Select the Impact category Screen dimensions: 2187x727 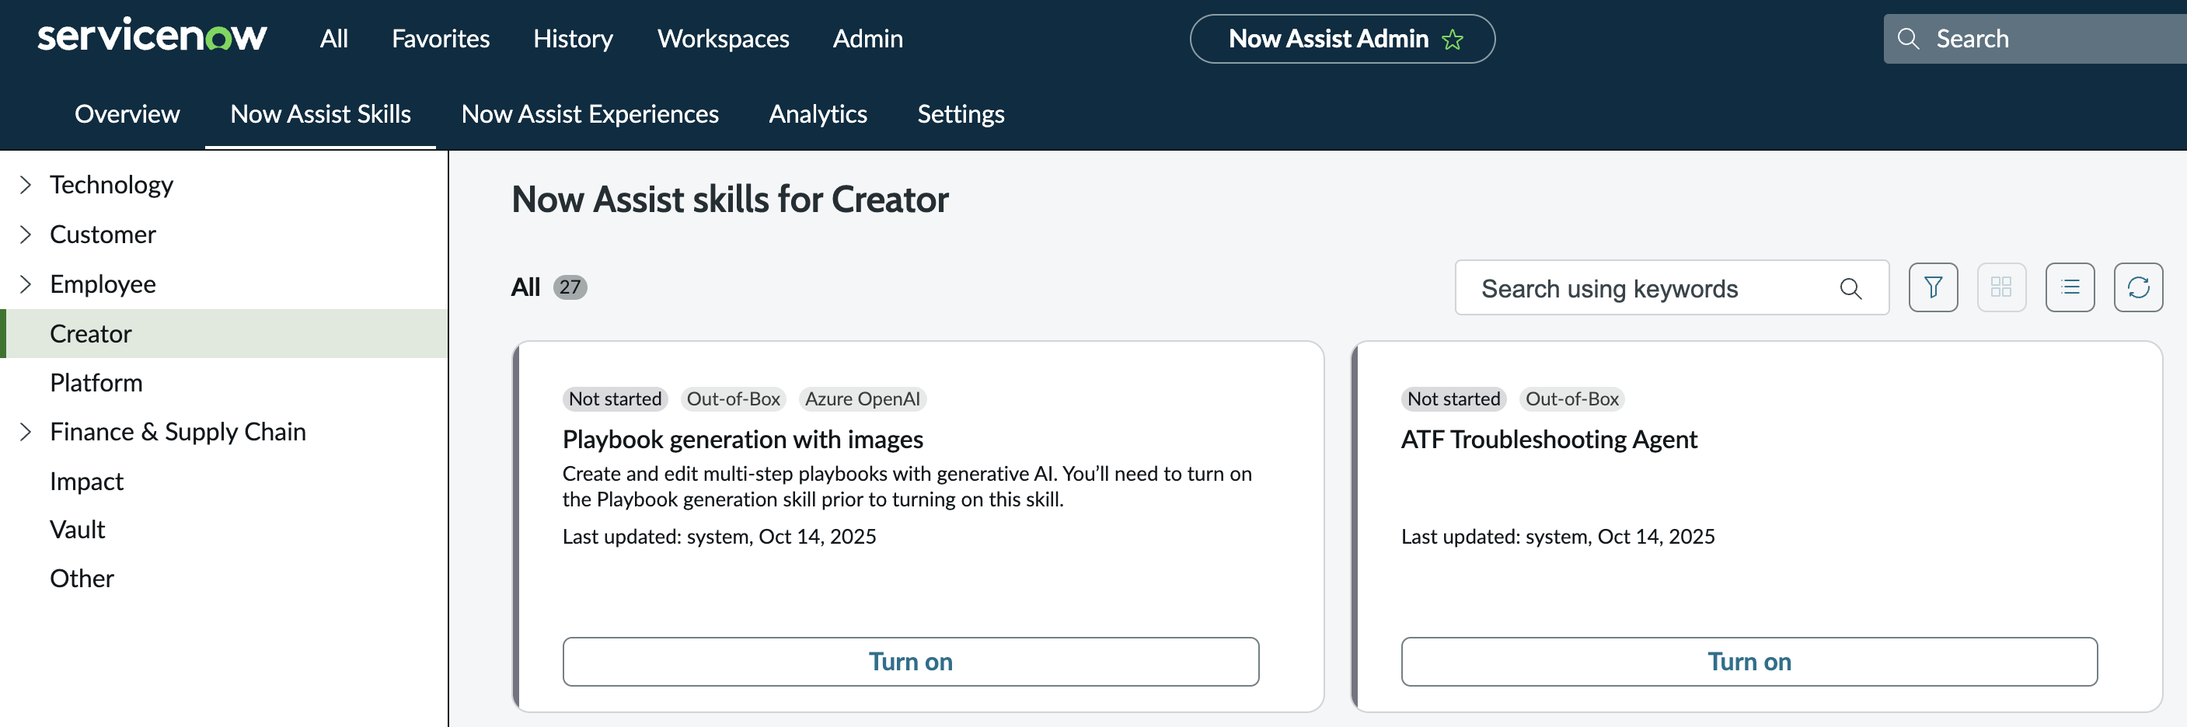pos(86,481)
